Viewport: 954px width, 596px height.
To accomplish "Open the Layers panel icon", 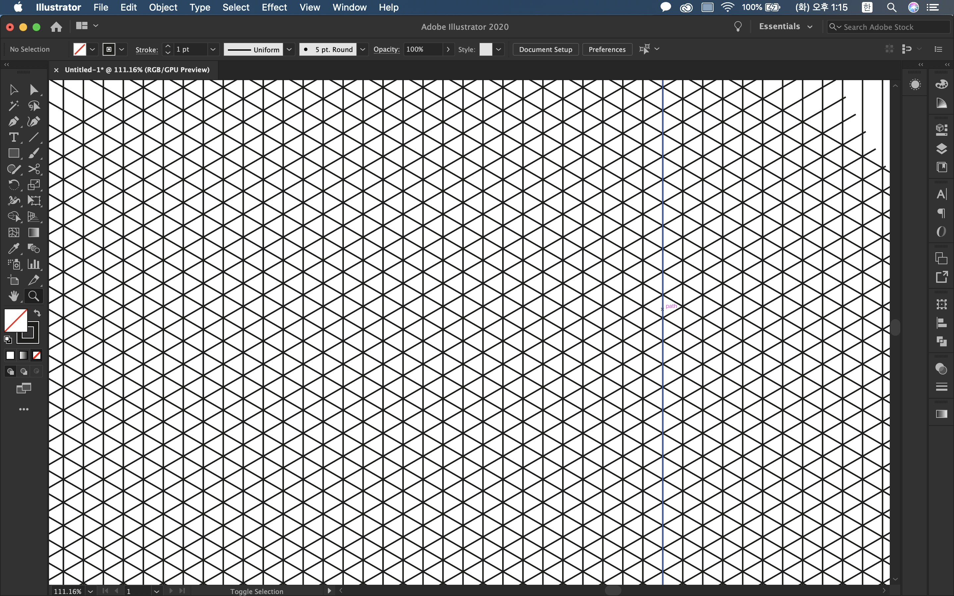I will coord(941,148).
